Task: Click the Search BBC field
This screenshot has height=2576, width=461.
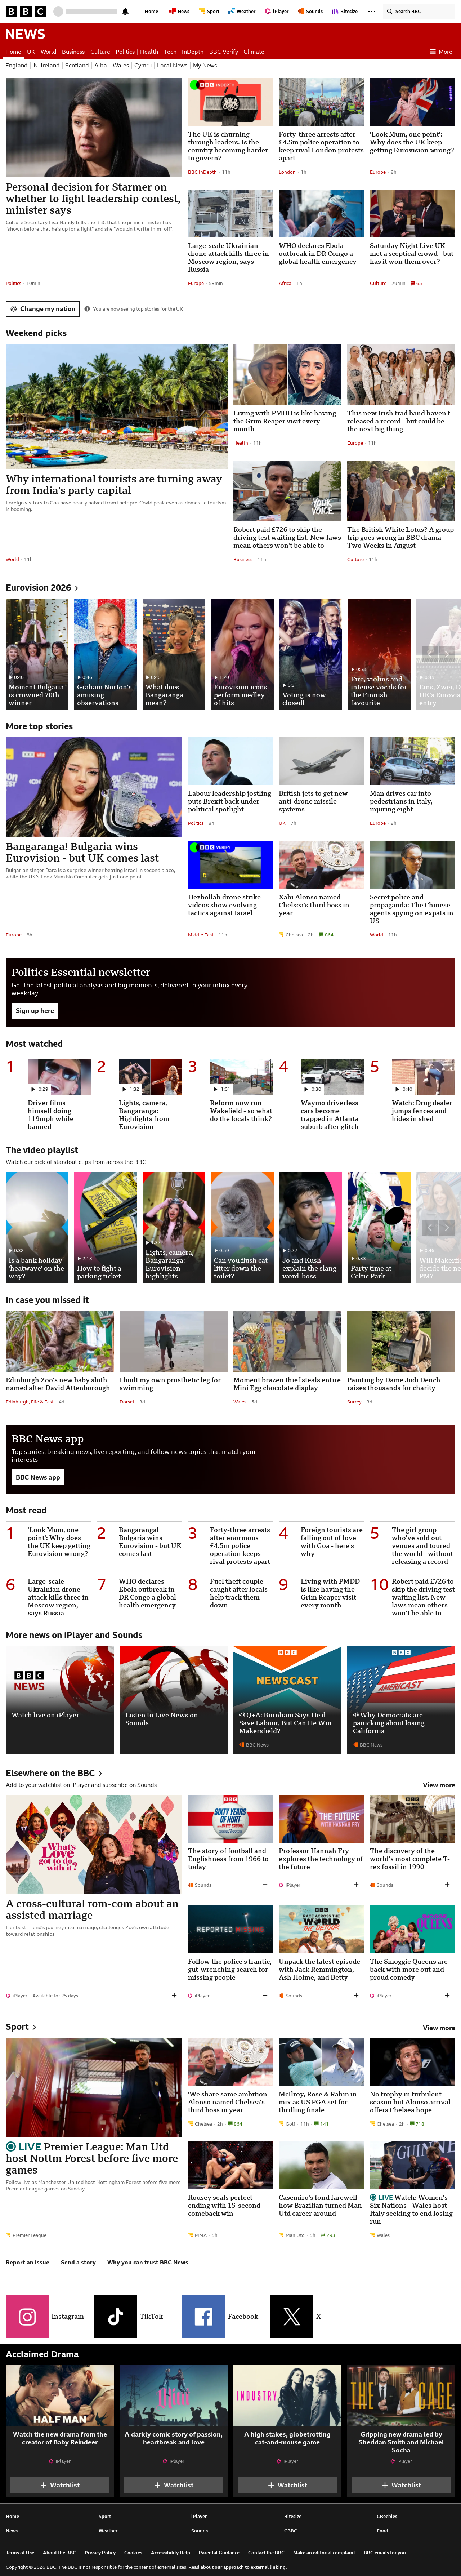Action: [x=418, y=11]
